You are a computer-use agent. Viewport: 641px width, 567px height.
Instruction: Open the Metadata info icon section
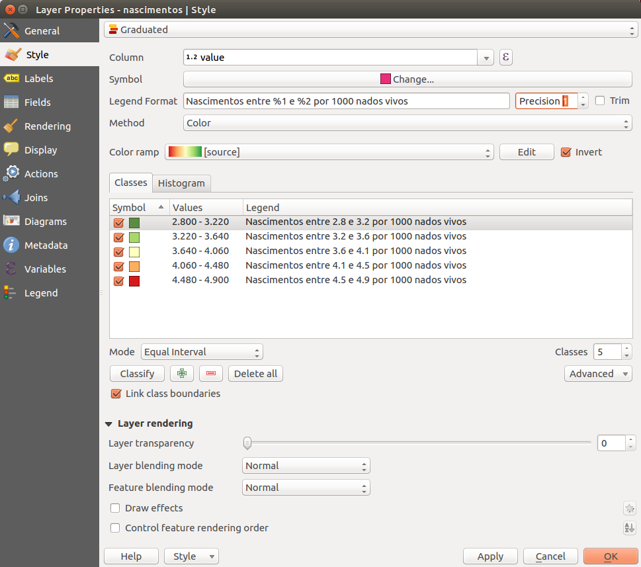[x=11, y=245]
